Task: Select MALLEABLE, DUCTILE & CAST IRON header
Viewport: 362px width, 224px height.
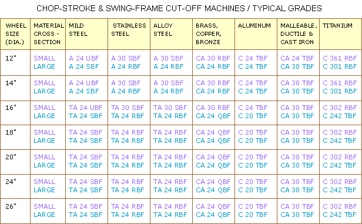Action: (299, 34)
